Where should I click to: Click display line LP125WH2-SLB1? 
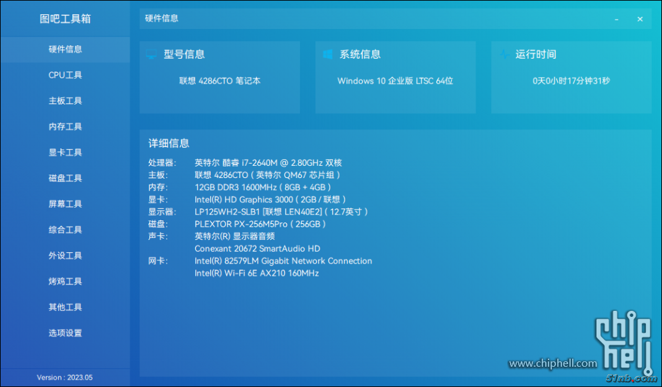point(281,212)
